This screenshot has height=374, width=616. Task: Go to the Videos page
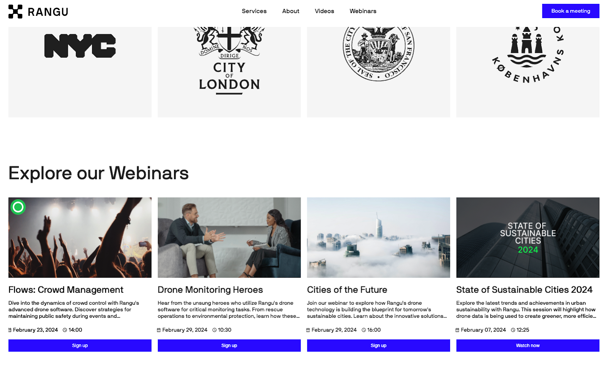pos(325,11)
